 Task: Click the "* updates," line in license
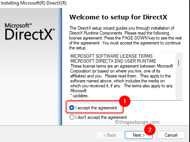[80, 96]
